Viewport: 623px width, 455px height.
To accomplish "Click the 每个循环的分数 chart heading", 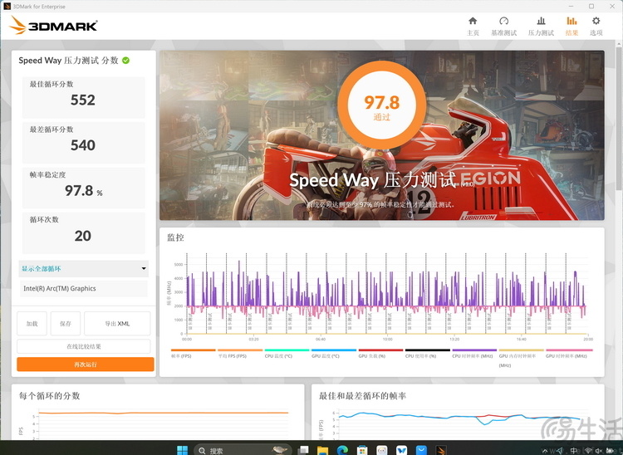I will (49, 396).
